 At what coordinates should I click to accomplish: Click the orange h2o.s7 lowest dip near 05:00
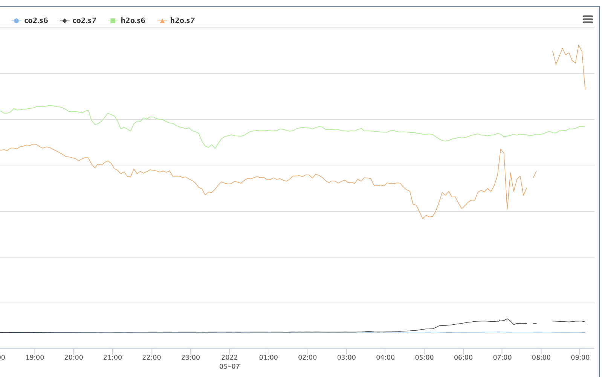(x=423, y=219)
